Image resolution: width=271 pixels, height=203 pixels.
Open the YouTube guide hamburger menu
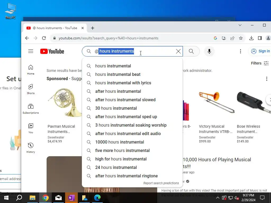click(31, 51)
